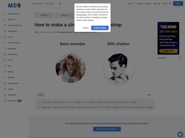Expand Data chevron
185x138 pixels.
point(25,66)
